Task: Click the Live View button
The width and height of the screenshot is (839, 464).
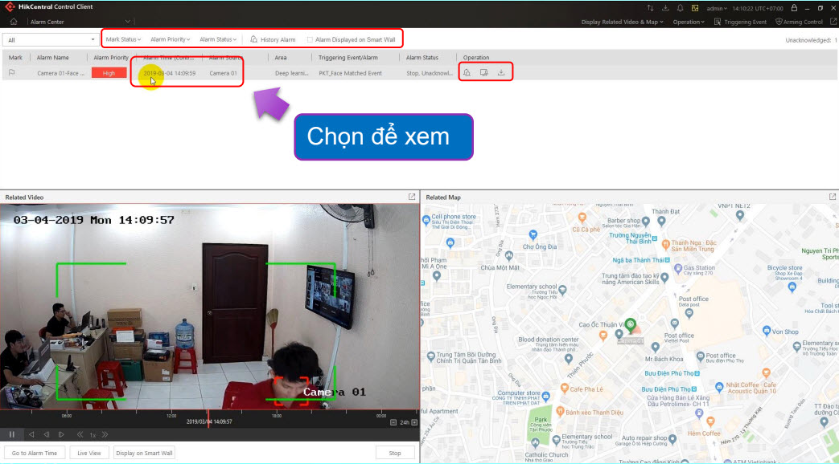Action: (88, 453)
